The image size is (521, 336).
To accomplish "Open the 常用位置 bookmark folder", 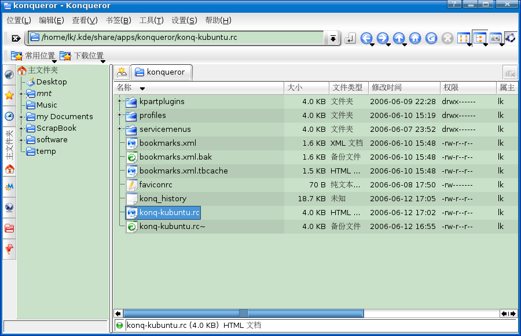I will (33, 56).
